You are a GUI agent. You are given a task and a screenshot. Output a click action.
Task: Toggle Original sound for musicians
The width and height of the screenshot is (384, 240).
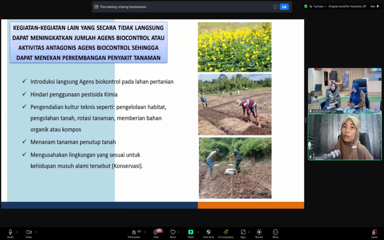pyautogui.click(x=347, y=6)
